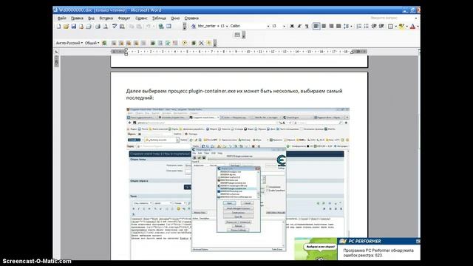Click the green icon next to Общий dropdown
The height and width of the screenshot is (266, 473).
click(x=104, y=43)
